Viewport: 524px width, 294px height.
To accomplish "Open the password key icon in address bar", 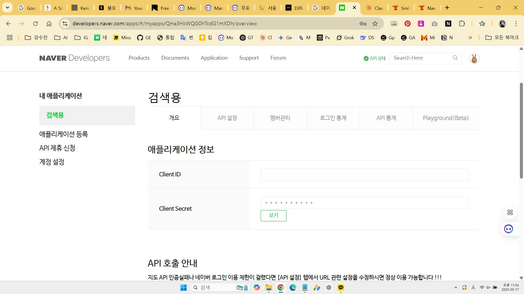I will pyautogui.click(x=363, y=24).
